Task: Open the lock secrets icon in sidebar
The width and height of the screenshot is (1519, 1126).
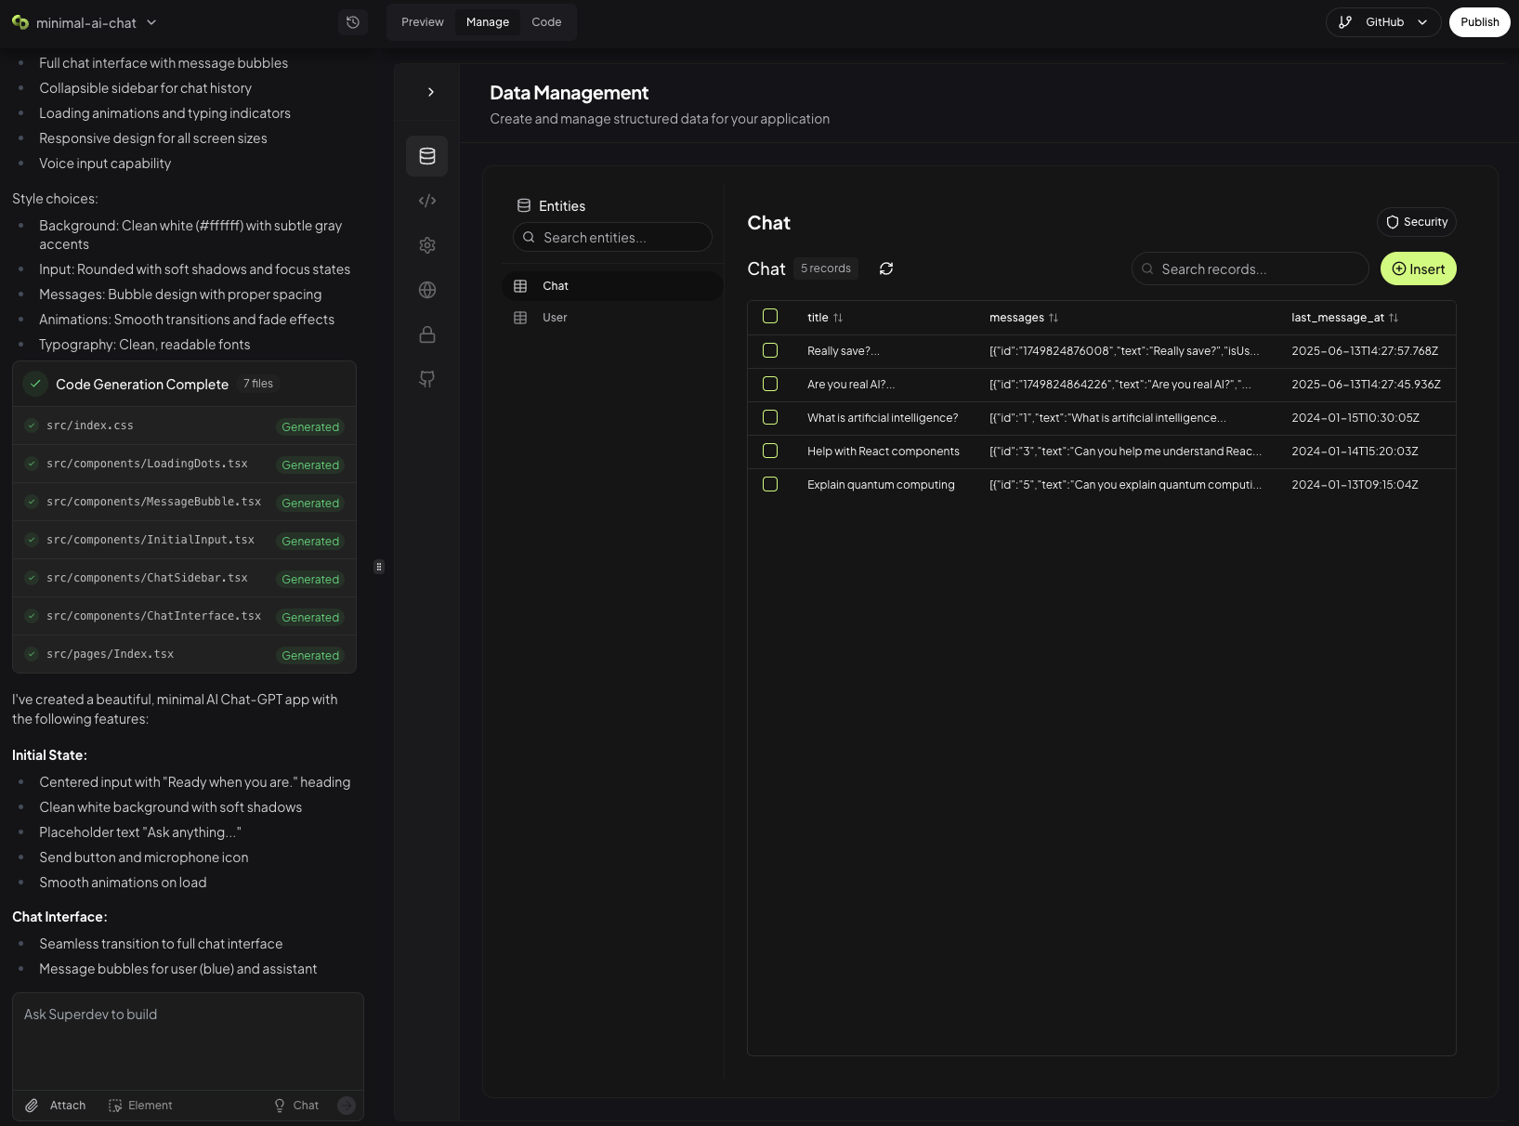Action: coord(427,334)
